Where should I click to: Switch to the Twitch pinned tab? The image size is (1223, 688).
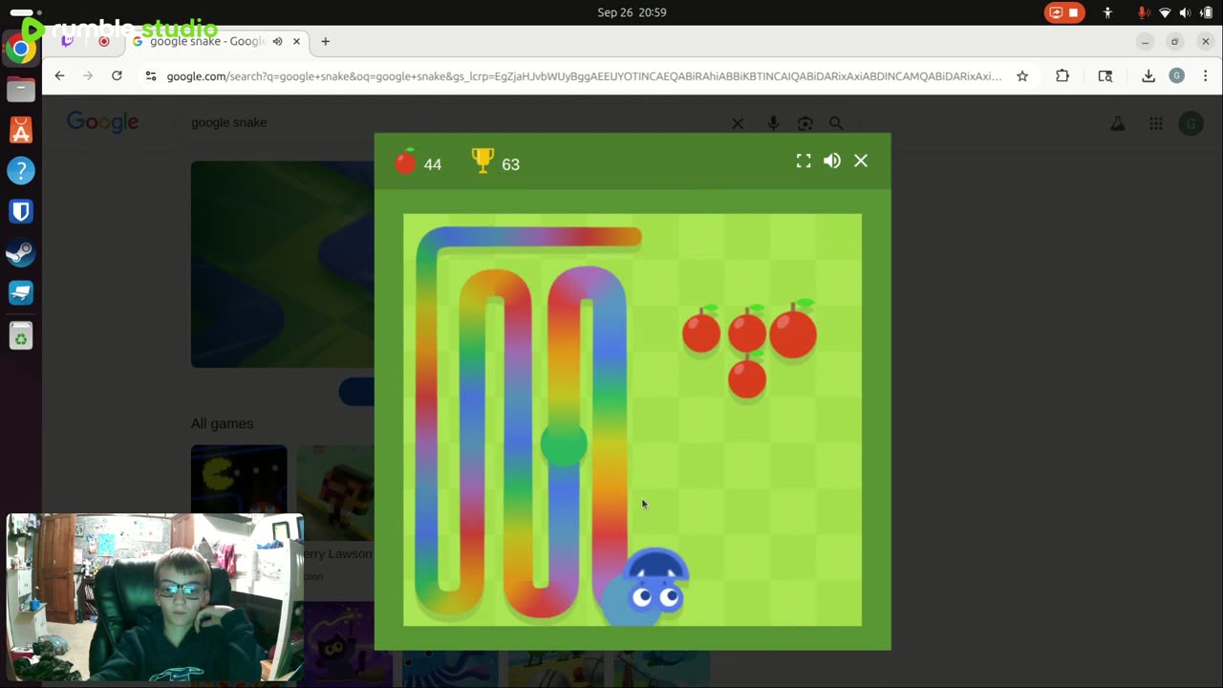tap(67, 42)
